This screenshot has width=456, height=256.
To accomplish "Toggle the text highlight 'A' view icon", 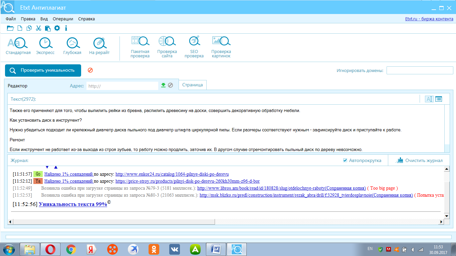I will (x=429, y=99).
